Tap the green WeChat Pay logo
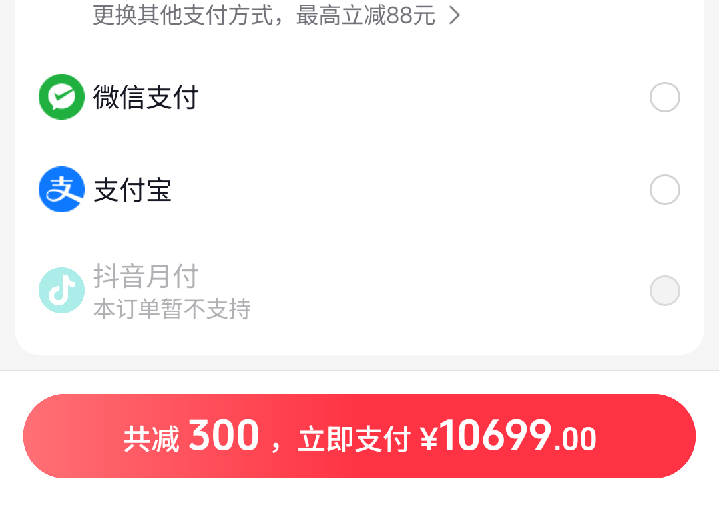This screenshot has width=719, height=509. [x=61, y=96]
